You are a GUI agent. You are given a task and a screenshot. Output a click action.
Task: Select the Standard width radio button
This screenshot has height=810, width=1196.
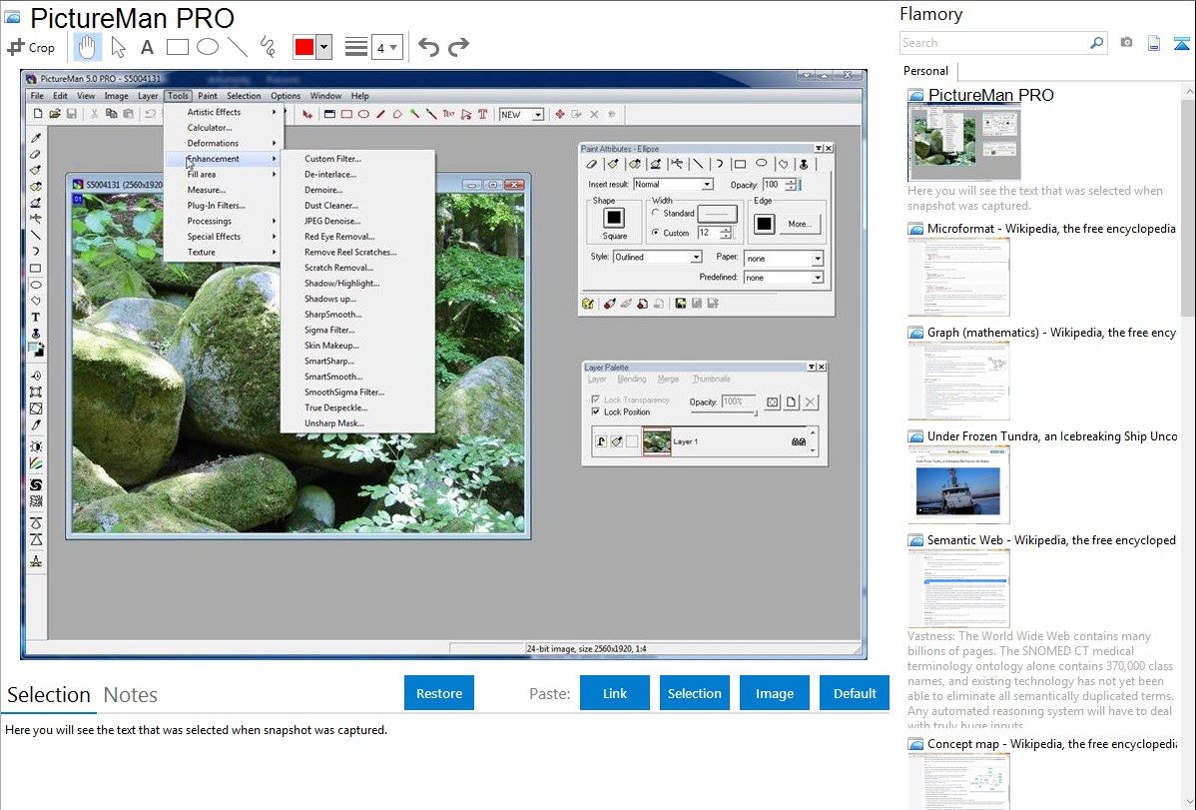point(655,213)
